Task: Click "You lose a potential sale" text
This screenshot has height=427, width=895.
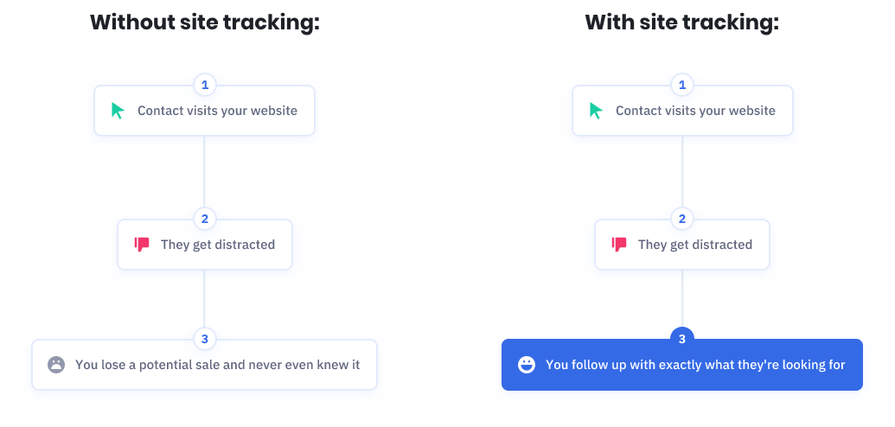Action: click(x=217, y=365)
